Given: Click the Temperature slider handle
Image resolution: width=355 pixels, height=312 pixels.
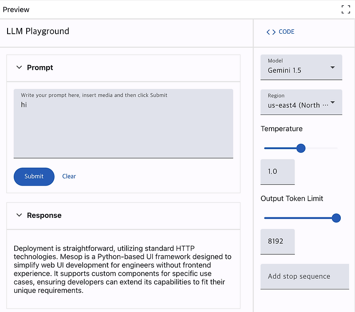Looking at the screenshot, I should point(301,148).
